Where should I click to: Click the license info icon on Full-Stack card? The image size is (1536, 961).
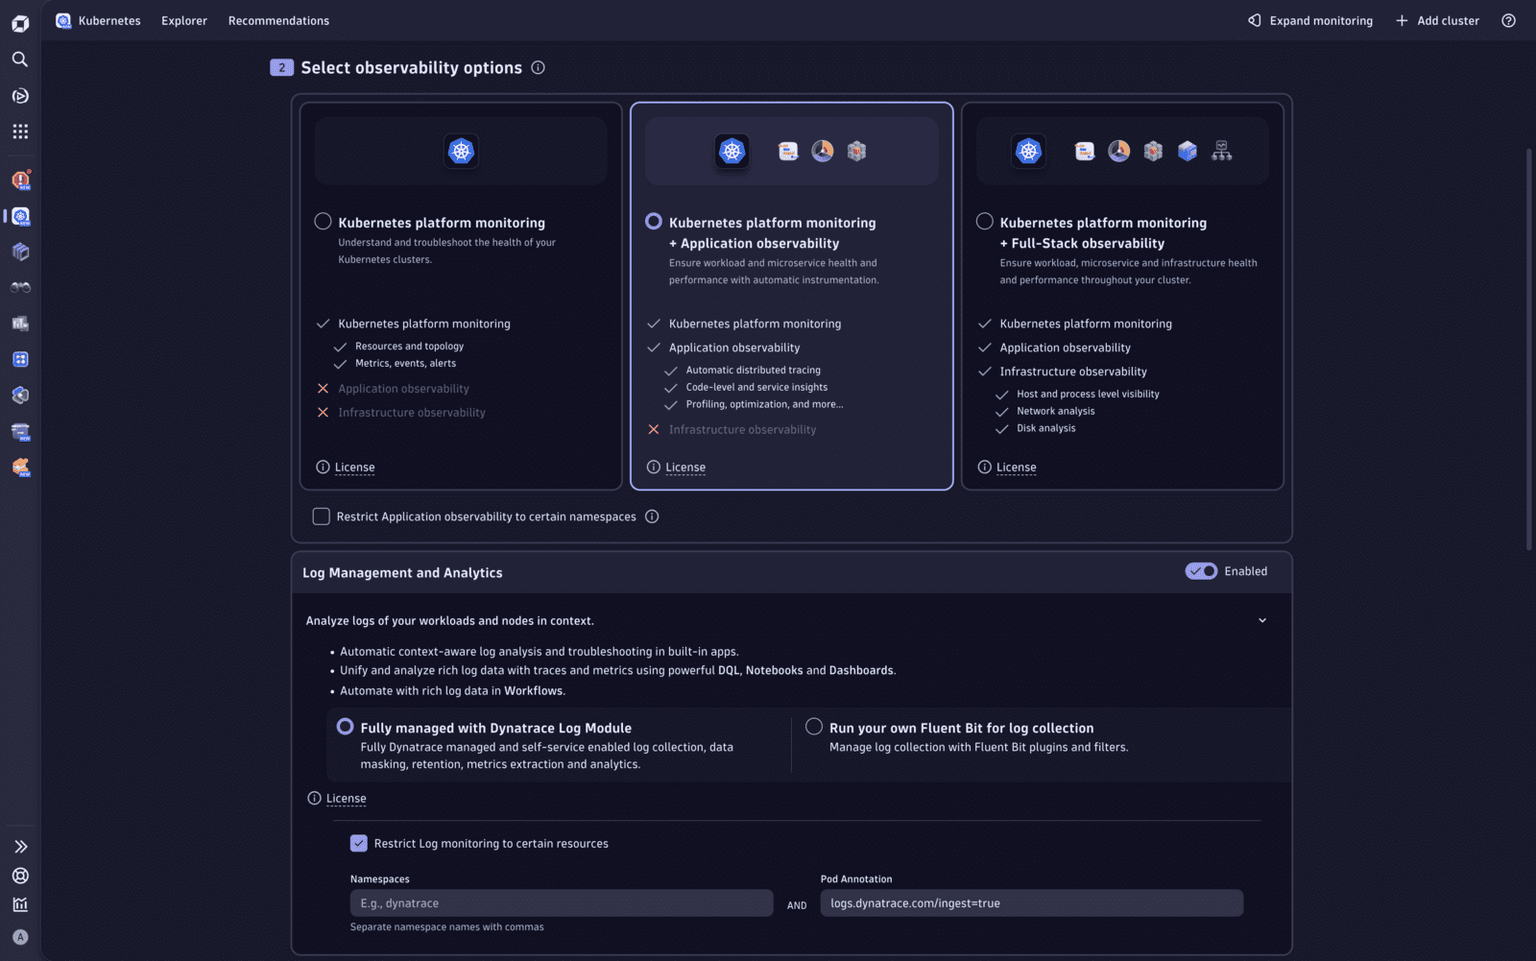[x=983, y=467]
